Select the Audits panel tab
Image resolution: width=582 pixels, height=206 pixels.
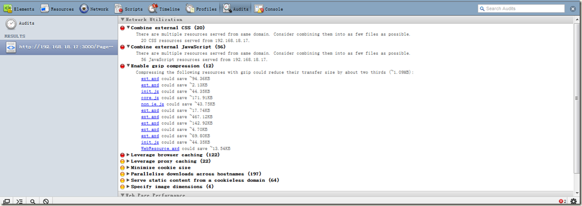(x=236, y=9)
